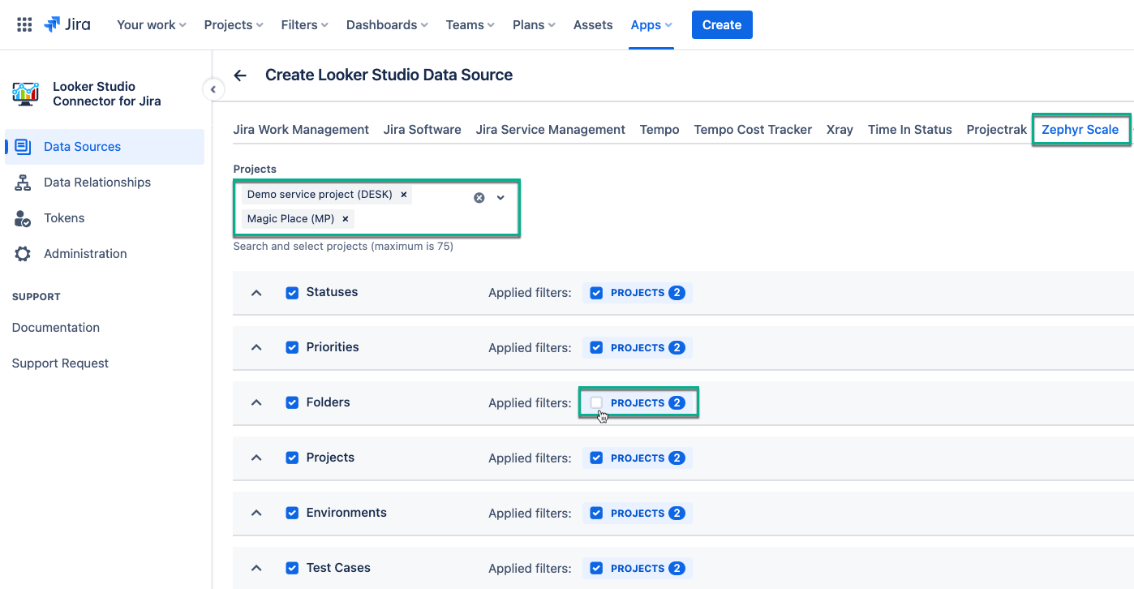Open Data Relationships from the sidebar
This screenshot has height=589, width=1134.
tap(97, 183)
